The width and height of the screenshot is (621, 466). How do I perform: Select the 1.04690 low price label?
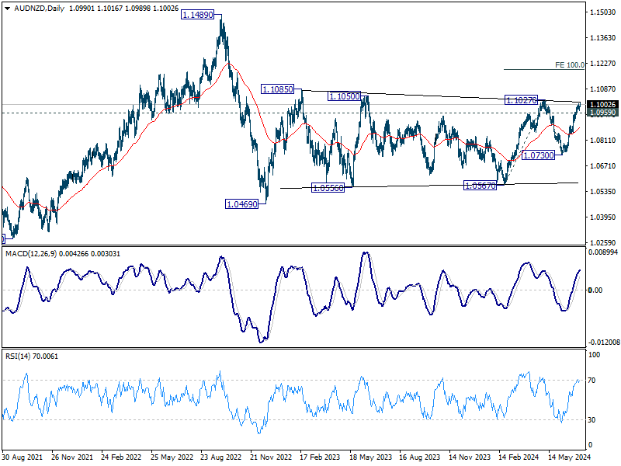pos(241,204)
